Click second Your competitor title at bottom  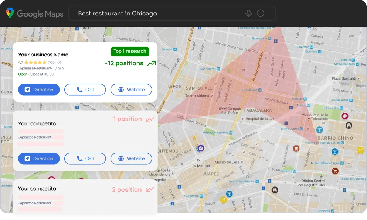[38, 189]
